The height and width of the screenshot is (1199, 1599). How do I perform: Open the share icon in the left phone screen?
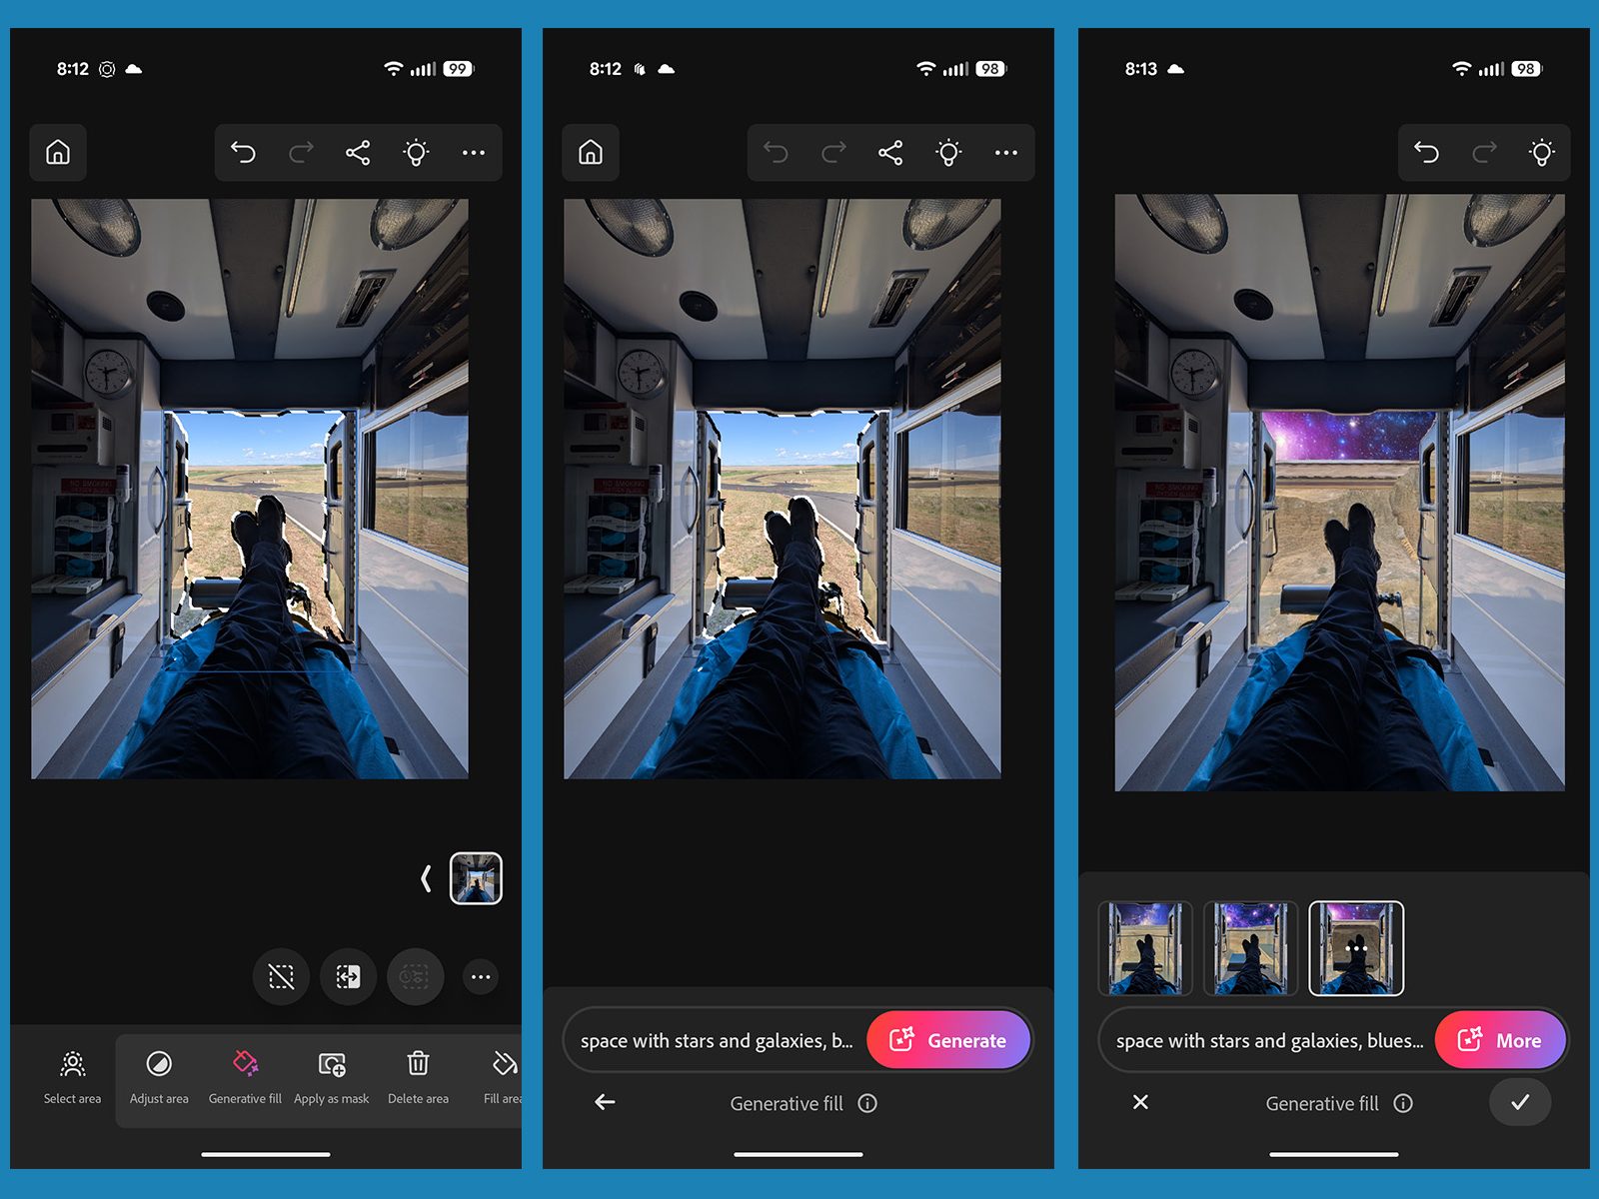(x=358, y=152)
